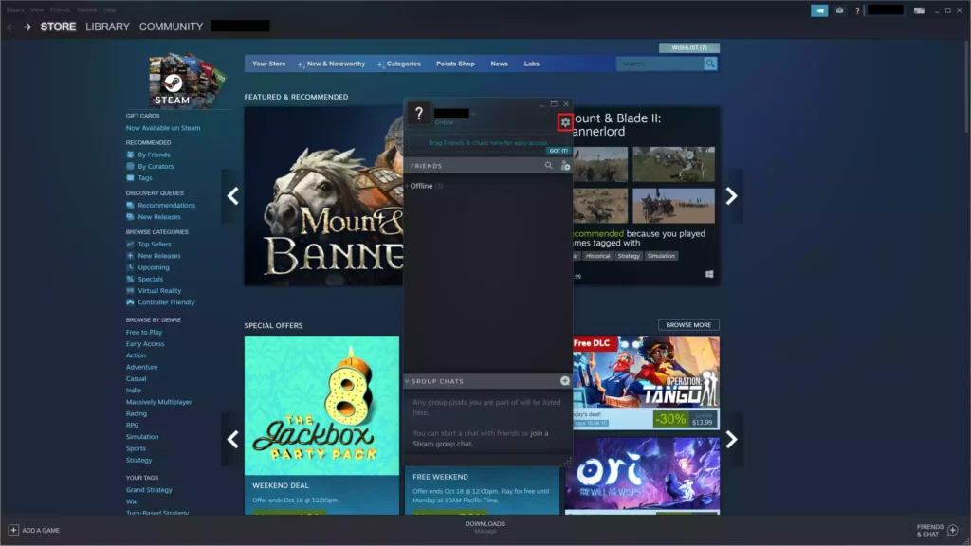Click the Steam gift cards logo
Viewport: 971px width, 546px height.
coord(185,81)
